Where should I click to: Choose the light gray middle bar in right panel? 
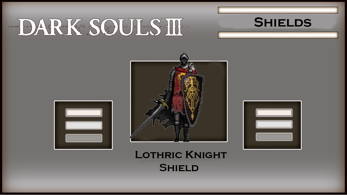(274, 124)
